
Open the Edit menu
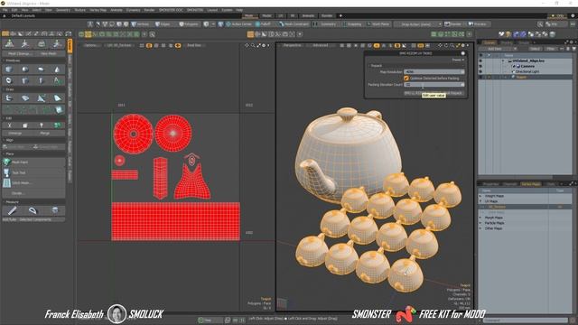14,10
